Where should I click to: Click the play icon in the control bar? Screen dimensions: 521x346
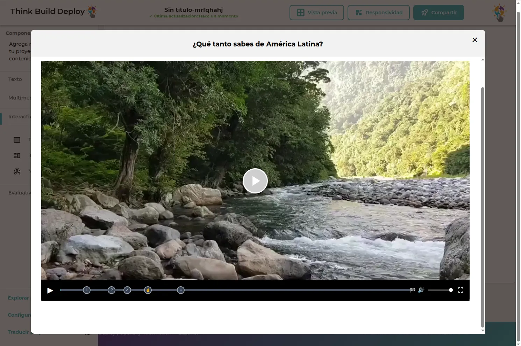(x=50, y=290)
